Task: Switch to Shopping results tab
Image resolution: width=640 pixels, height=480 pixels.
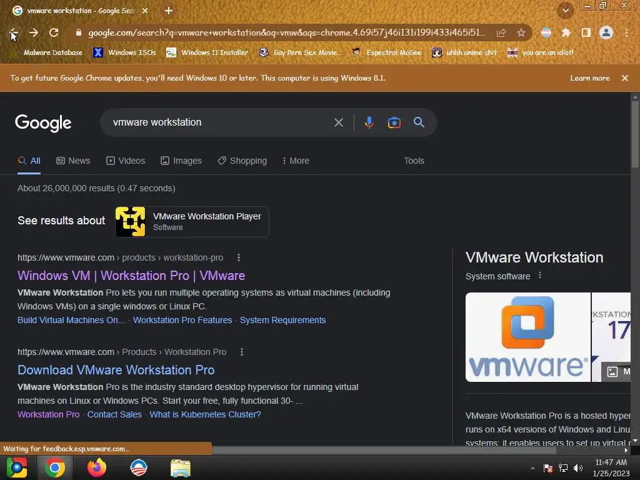Action: (242, 161)
